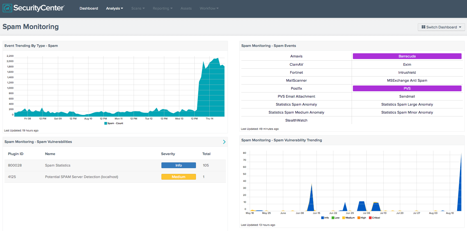Click the Name column header
The height and width of the screenshot is (231, 467).
pos(50,154)
